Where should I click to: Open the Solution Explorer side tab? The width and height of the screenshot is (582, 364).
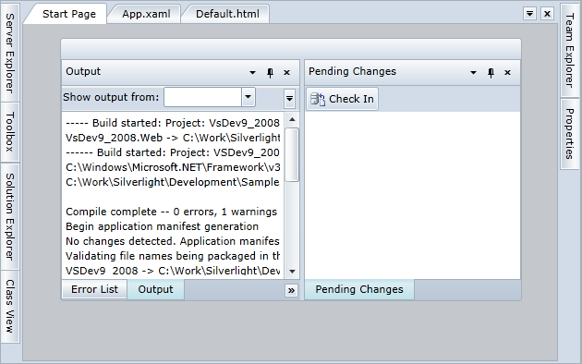pos(10,216)
